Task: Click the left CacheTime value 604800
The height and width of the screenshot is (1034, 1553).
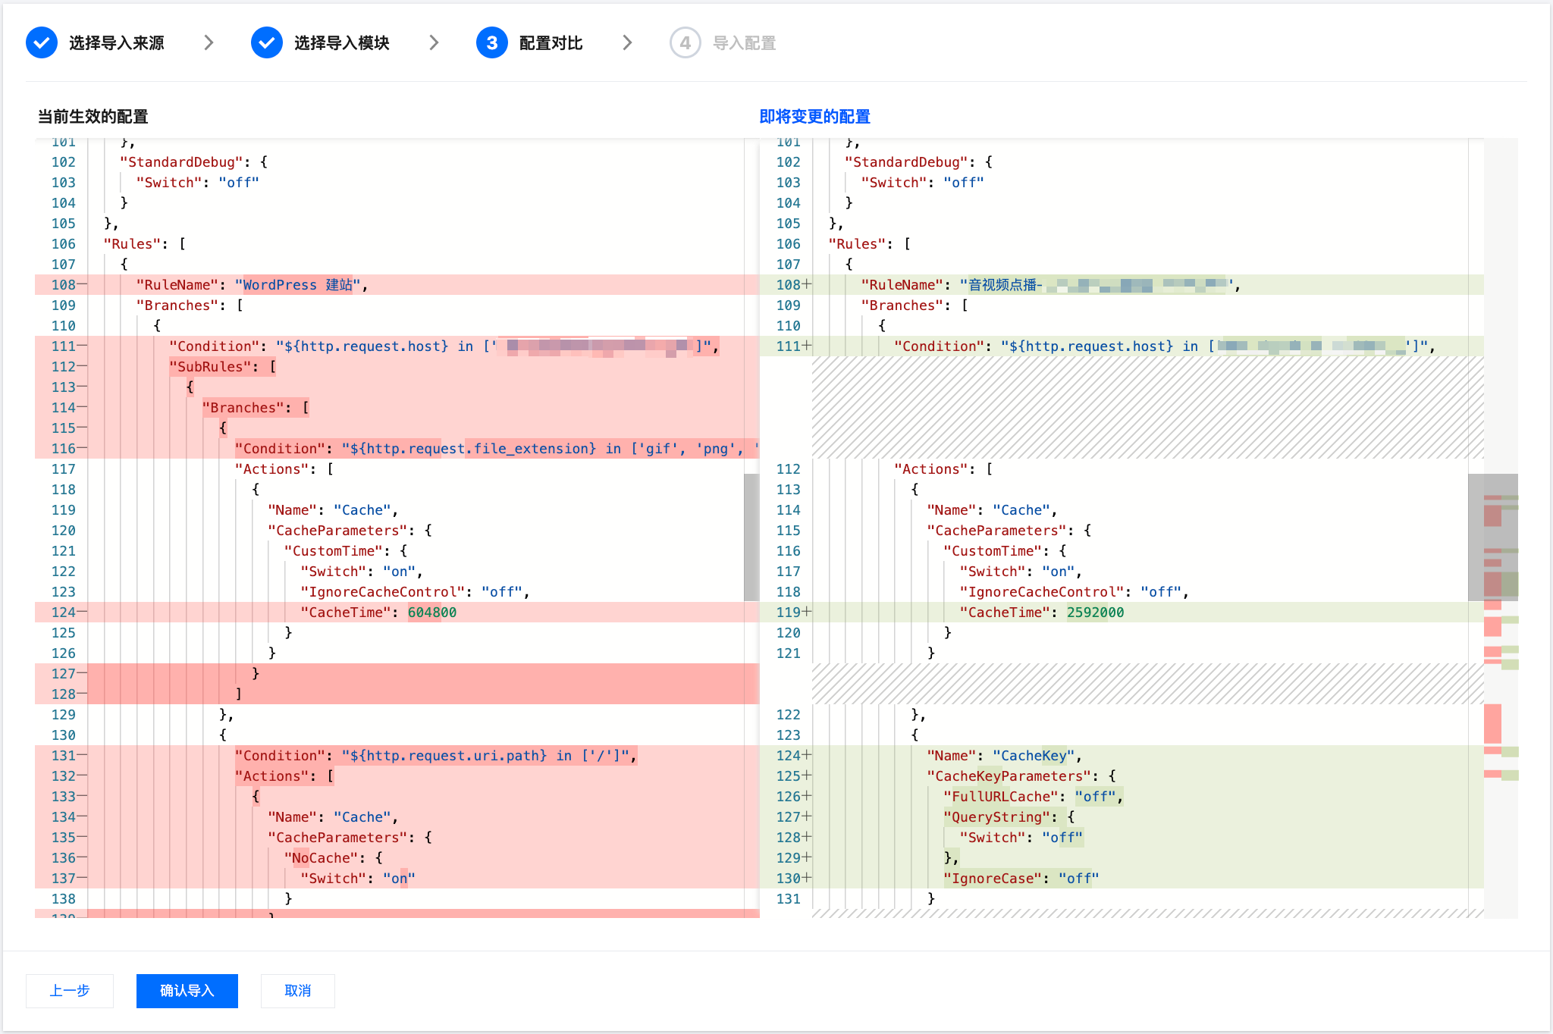Action: pyautogui.click(x=432, y=613)
